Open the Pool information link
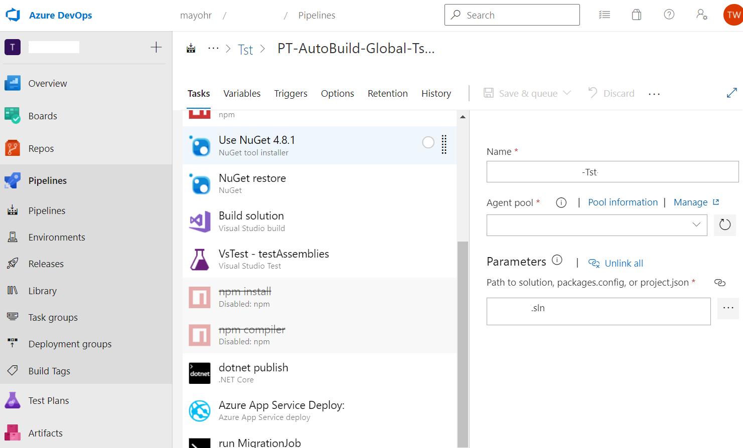 point(623,202)
